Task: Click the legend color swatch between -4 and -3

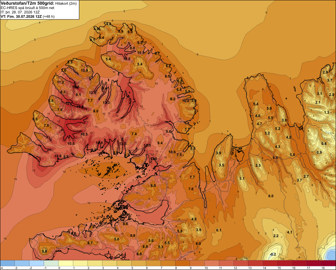Action: [7, 263]
